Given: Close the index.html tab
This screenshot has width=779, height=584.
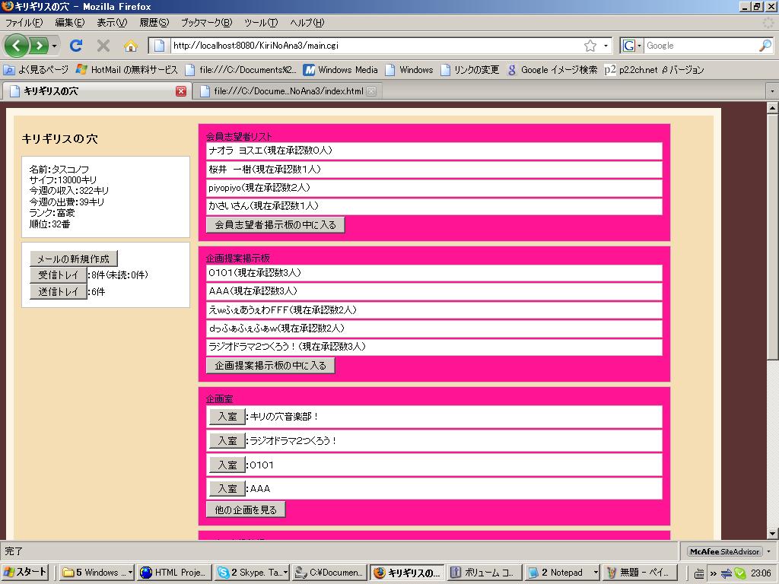Looking at the screenshot, I should [371, 91].
